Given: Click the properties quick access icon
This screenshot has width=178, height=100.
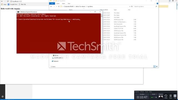Looking at the screenshot, I should coord(54,1).
